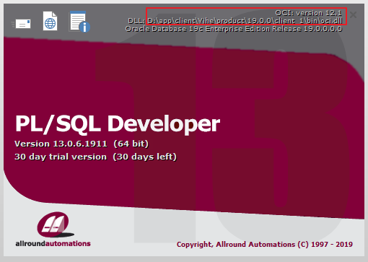The width and height of the screenshot is (368, 262).
Task: Open the support info document icon
Action: (x=79, y=22)
